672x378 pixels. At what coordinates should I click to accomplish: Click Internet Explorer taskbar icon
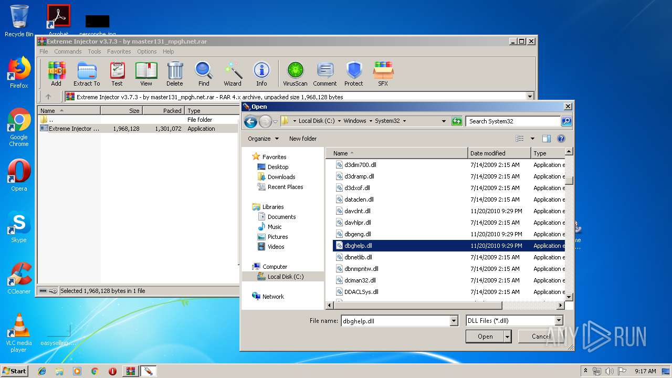point(42,371)
